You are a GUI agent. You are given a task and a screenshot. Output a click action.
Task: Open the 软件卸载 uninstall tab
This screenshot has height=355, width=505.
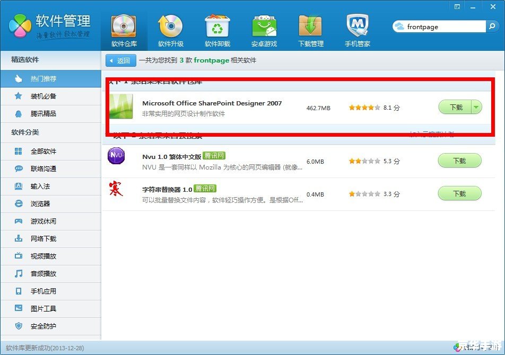217,31
